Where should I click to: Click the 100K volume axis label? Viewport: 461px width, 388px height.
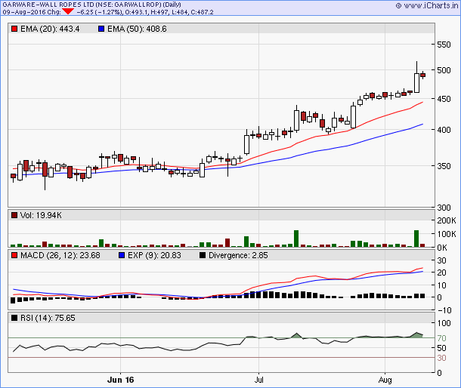[447, 234]
